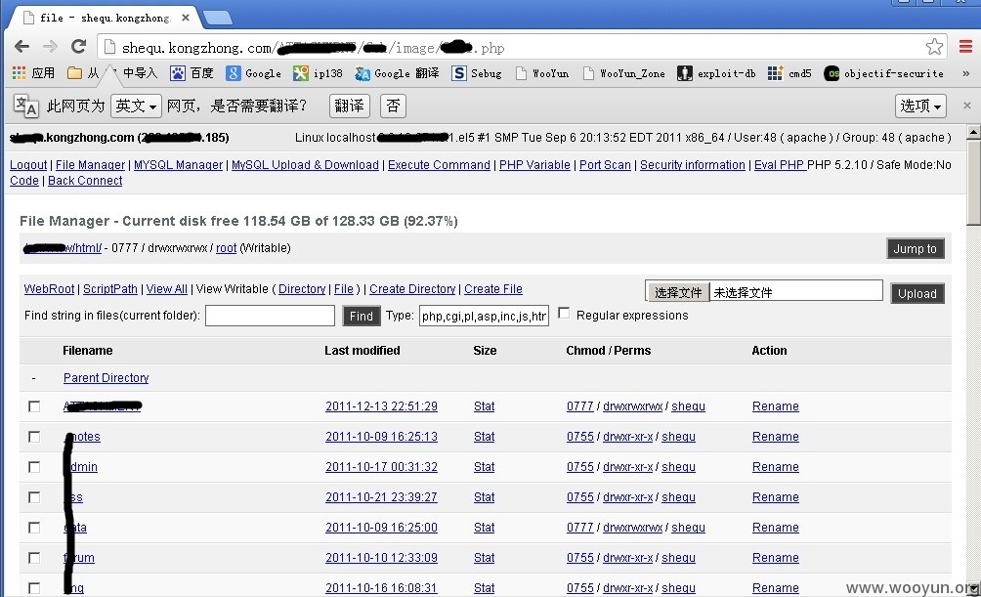Image resolution: width=981 pixels, height=597 pixels.
Task: Open the Execute Command menu link
Action: (439, 164)
